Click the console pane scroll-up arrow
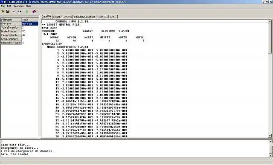The image size is (273, 165). coord(271,142)
